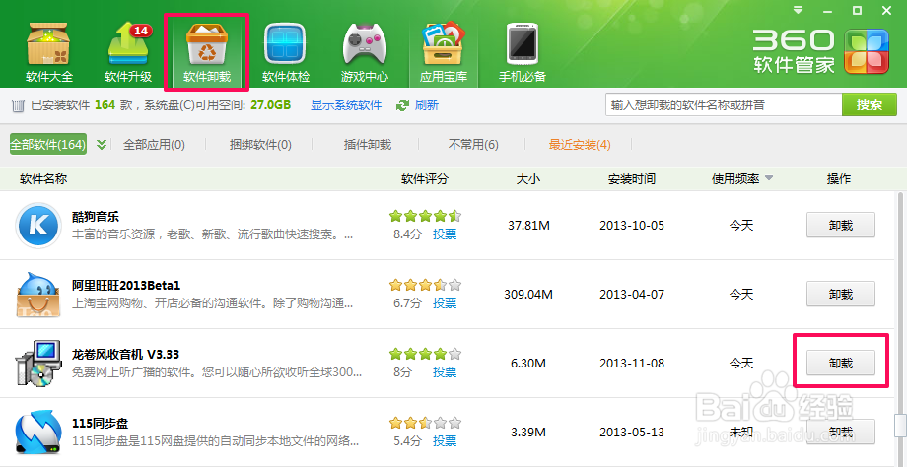Click the 刷新 link text
The width and height of the screenshot is (907, 467).
pyautogui.click(x=427, y=105)
